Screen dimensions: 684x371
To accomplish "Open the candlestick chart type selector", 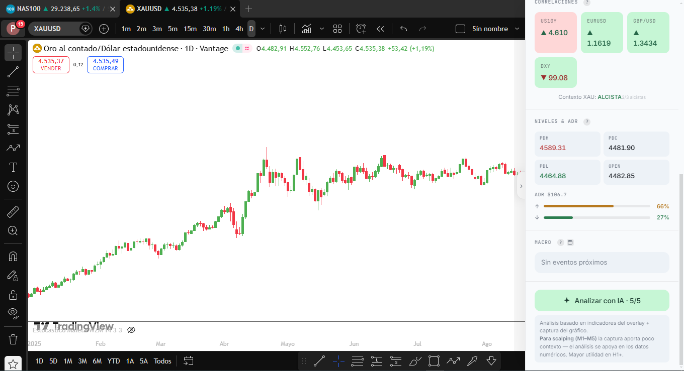I will (283, 29).
